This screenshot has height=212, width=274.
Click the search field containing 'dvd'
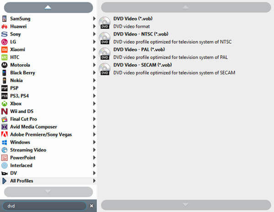tap(45, 206)
